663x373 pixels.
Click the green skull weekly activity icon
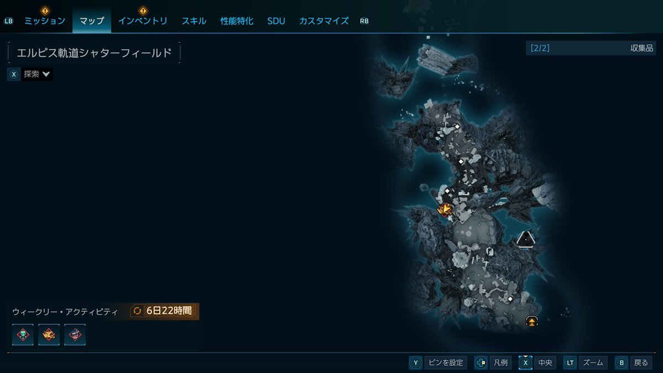pyautogui.click(x=23, y=335)
